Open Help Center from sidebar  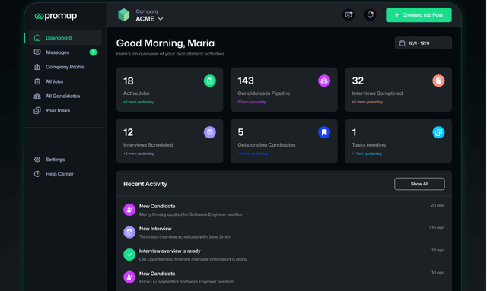pos(65,174)
